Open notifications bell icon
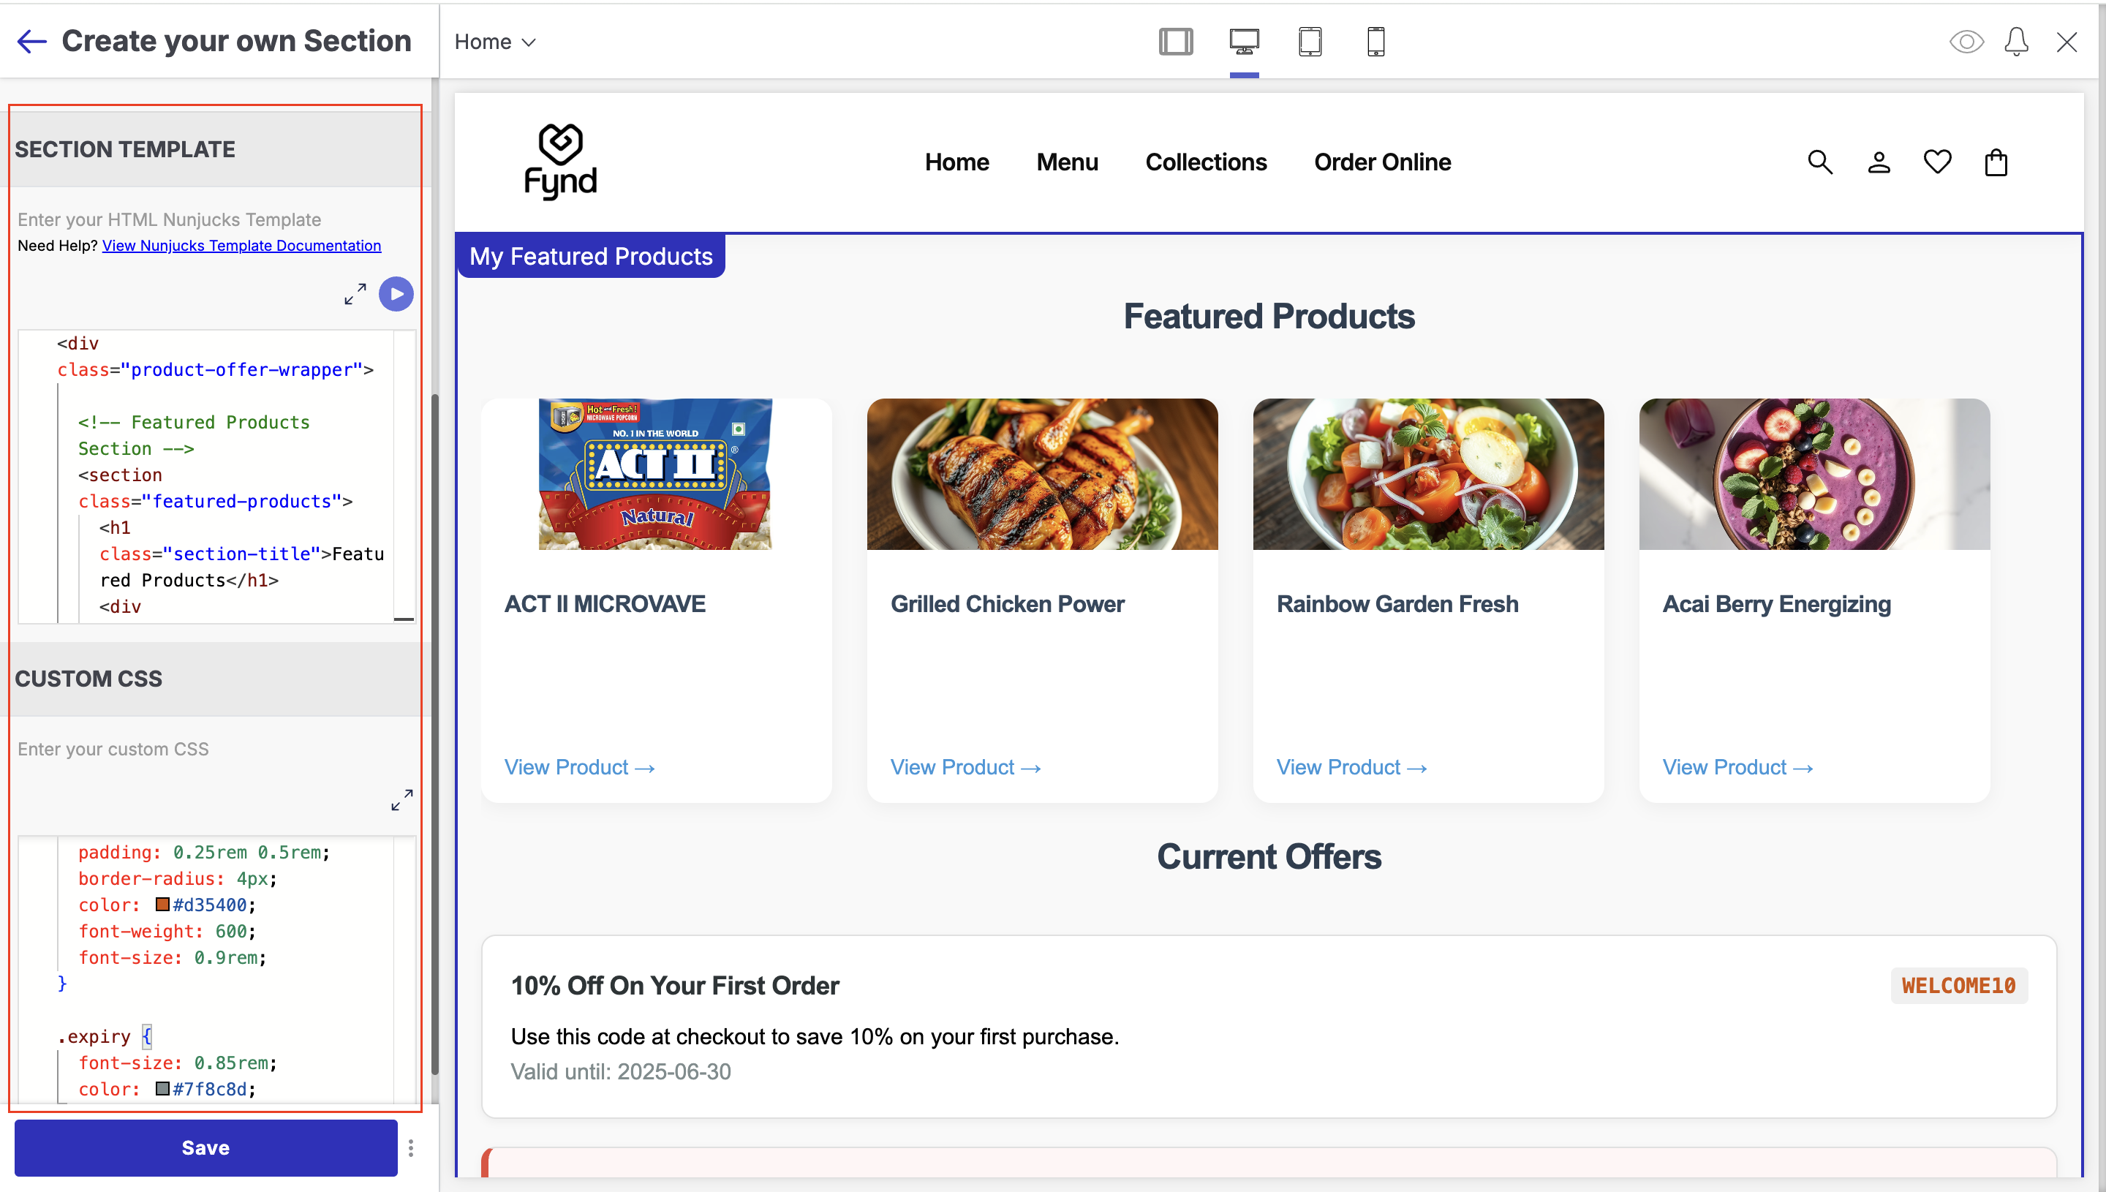Viewport: 2106px width, 1192px height. (2016, 41)
